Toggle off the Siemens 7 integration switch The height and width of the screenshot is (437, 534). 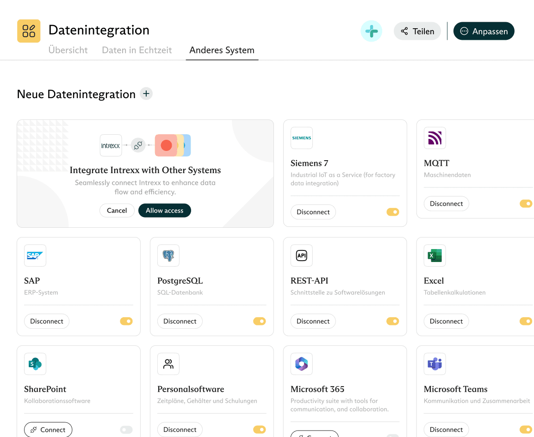[x=392, y=212]
